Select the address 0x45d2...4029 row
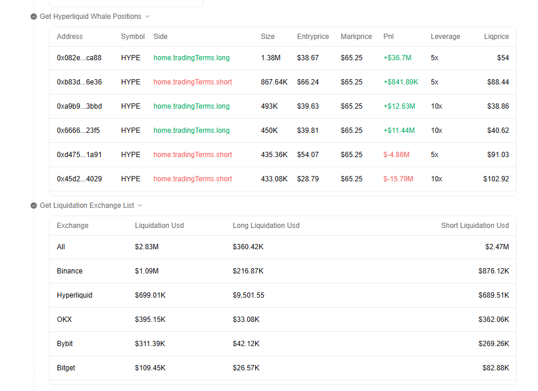 [283, 179]
